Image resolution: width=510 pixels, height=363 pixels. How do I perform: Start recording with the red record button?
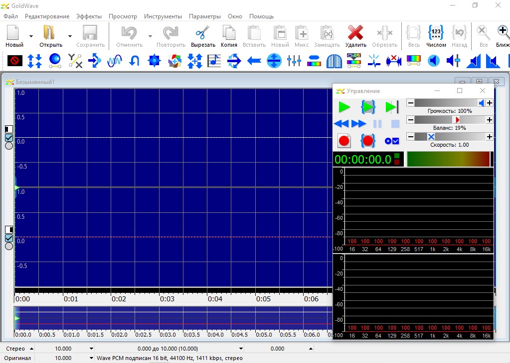(x=344, y=141)
